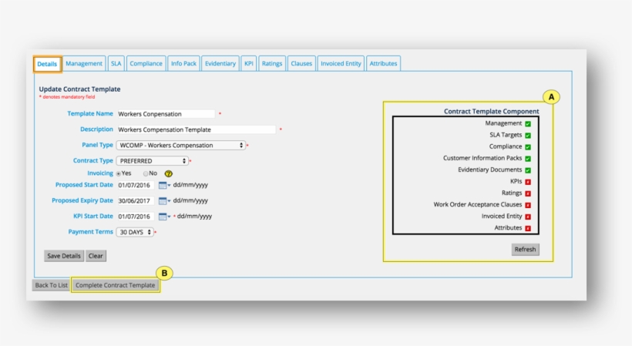Open the Contract Type dropdown
This screenshot has width=632, height=346.
pyautogui.click(x=152, y=161)
